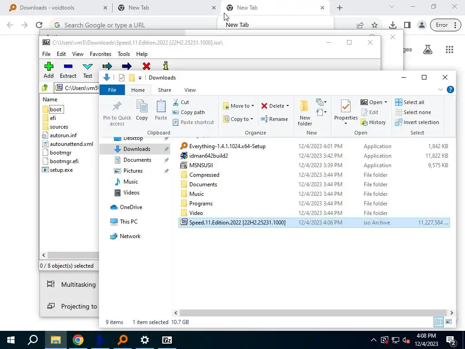The image size is (465, 349).
Task: Go up one folder level in 7-Zip
Action: [45, 88]
